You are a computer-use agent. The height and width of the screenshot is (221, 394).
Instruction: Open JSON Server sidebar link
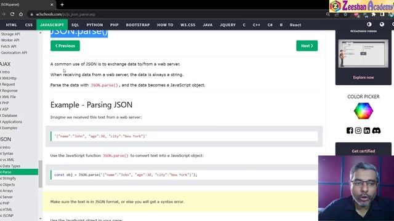(x=7, y=197)
